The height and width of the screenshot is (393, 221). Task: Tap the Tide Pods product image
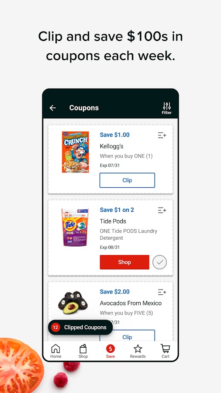[75, 227]
